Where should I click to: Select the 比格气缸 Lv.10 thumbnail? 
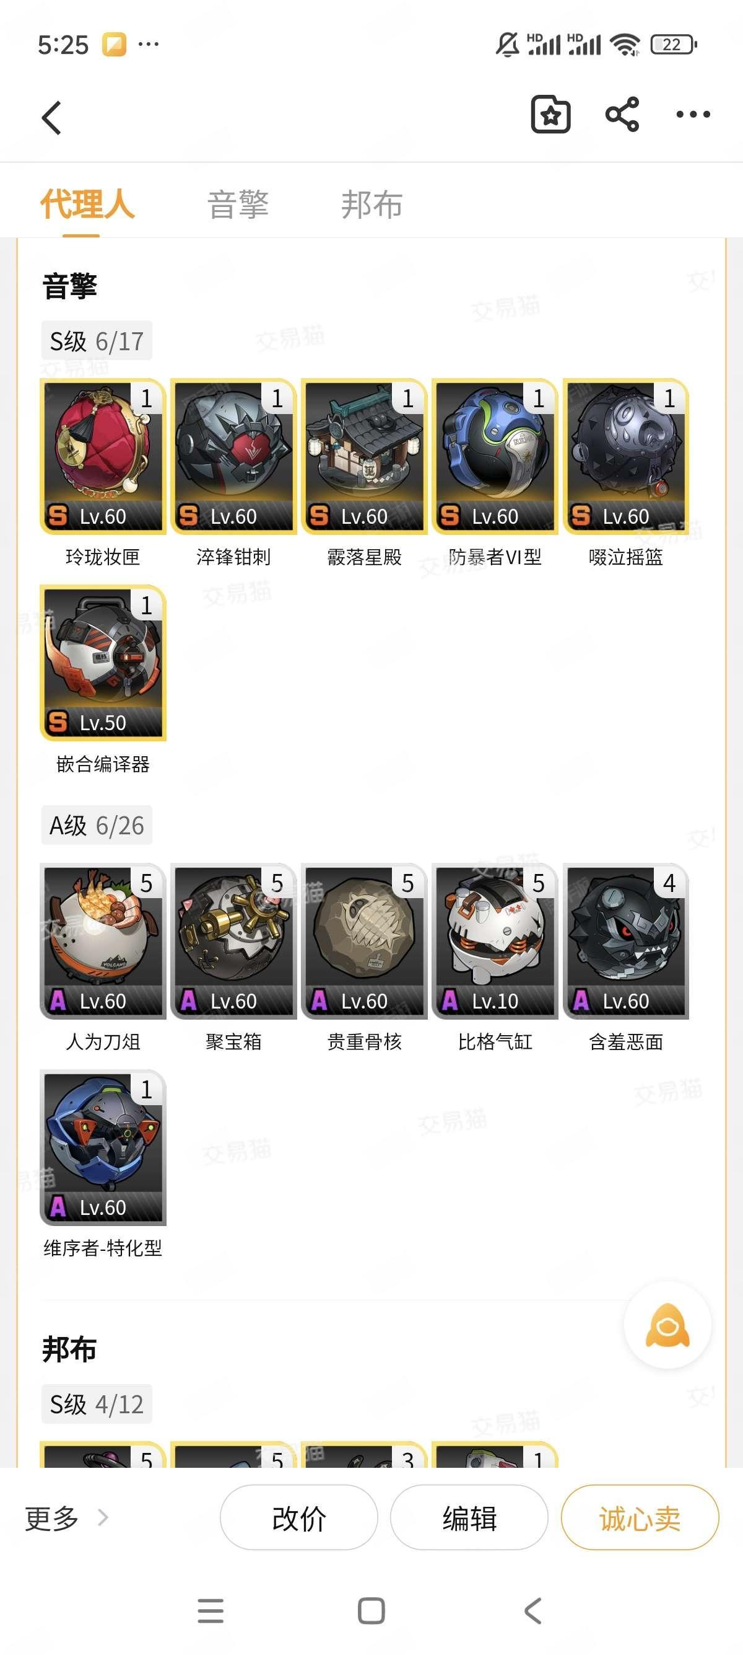pos(495,940)
